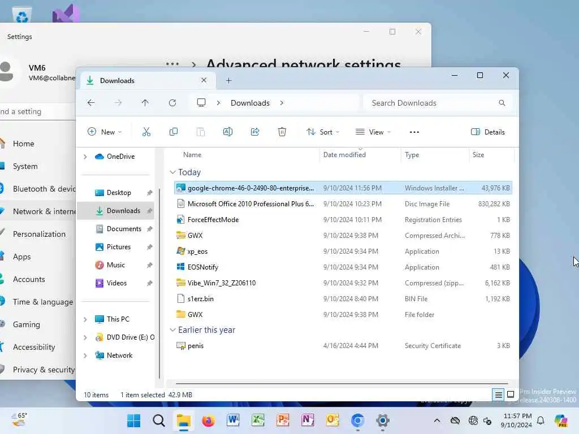Open Excel from the taskbar
This screenshot has height=434, width=579.
click(258, 420)
